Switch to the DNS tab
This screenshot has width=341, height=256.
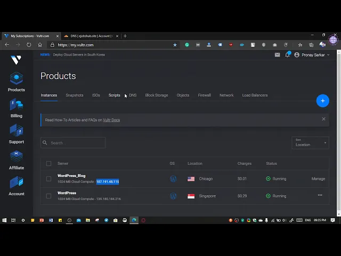tap(133, 95)
